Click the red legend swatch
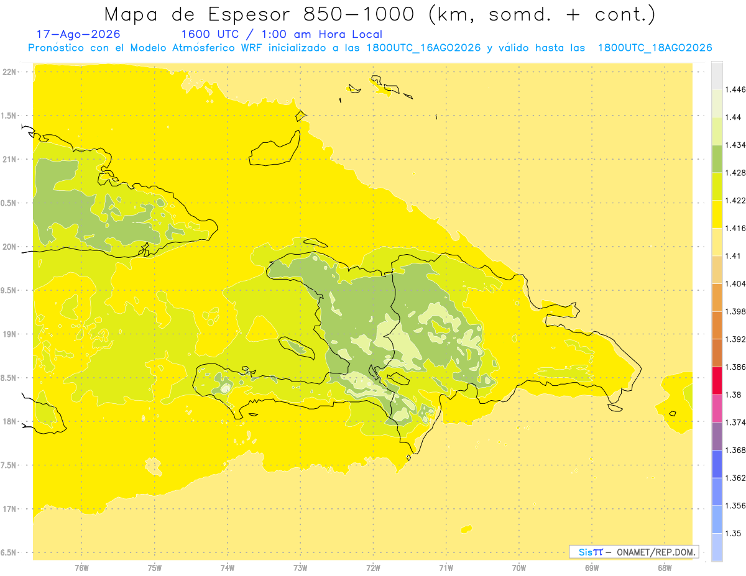746x576 pixels. [x=717, y=381]
